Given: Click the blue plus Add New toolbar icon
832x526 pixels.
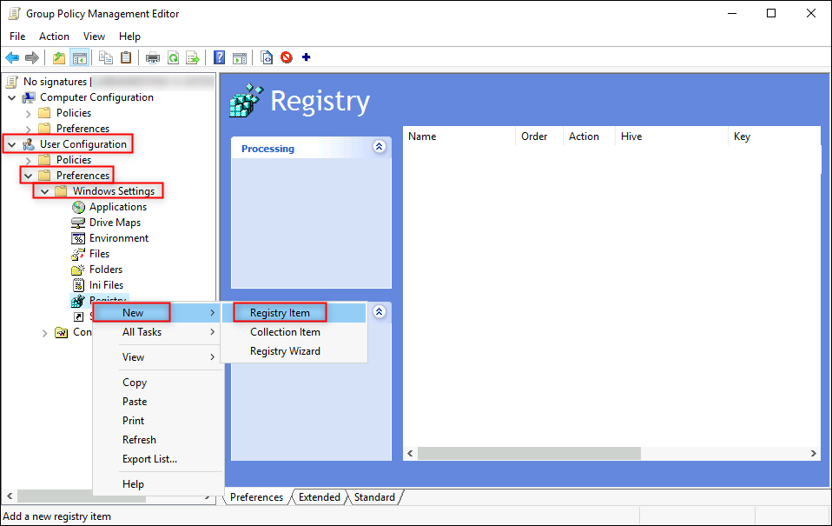Looking at the screenshot, I should click(307, 57).
